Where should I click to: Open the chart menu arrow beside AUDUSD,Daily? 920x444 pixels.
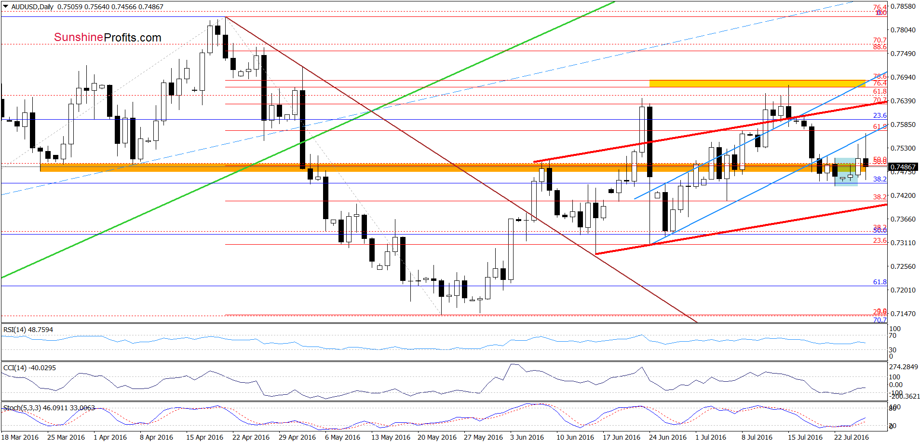click(x=6, y=7)
